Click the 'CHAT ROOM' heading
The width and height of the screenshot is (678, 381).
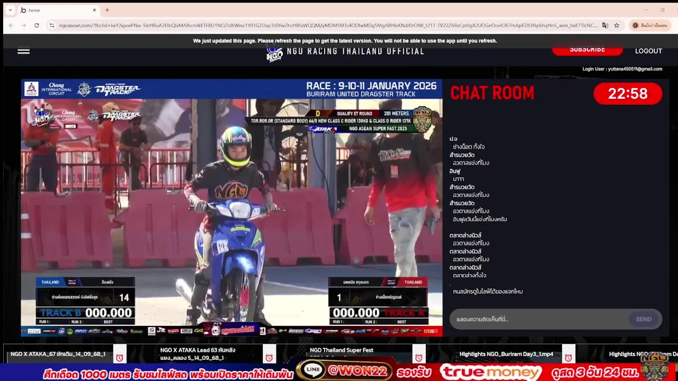pos(492,93)
